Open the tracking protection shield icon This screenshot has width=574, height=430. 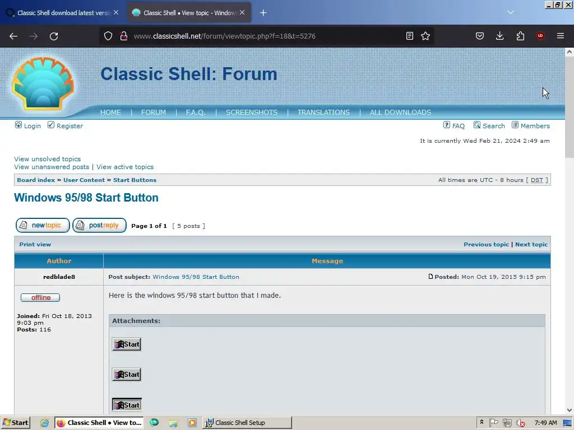tap(108, 36)
